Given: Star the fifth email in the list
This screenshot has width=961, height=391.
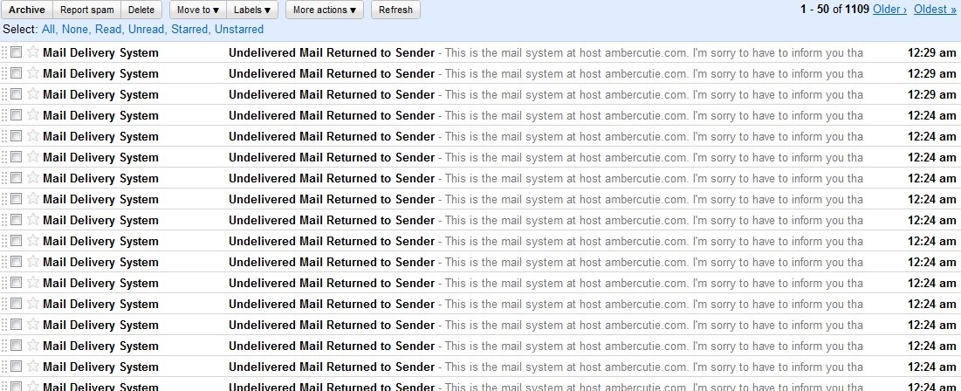Looking at the screenshot, I should point(33,136).
